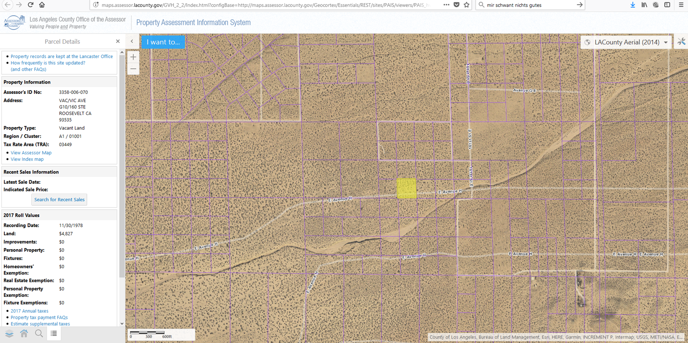Open View Assessor Map link
Viewport: 688px width, 343px height.
click(x=31, y=153)
